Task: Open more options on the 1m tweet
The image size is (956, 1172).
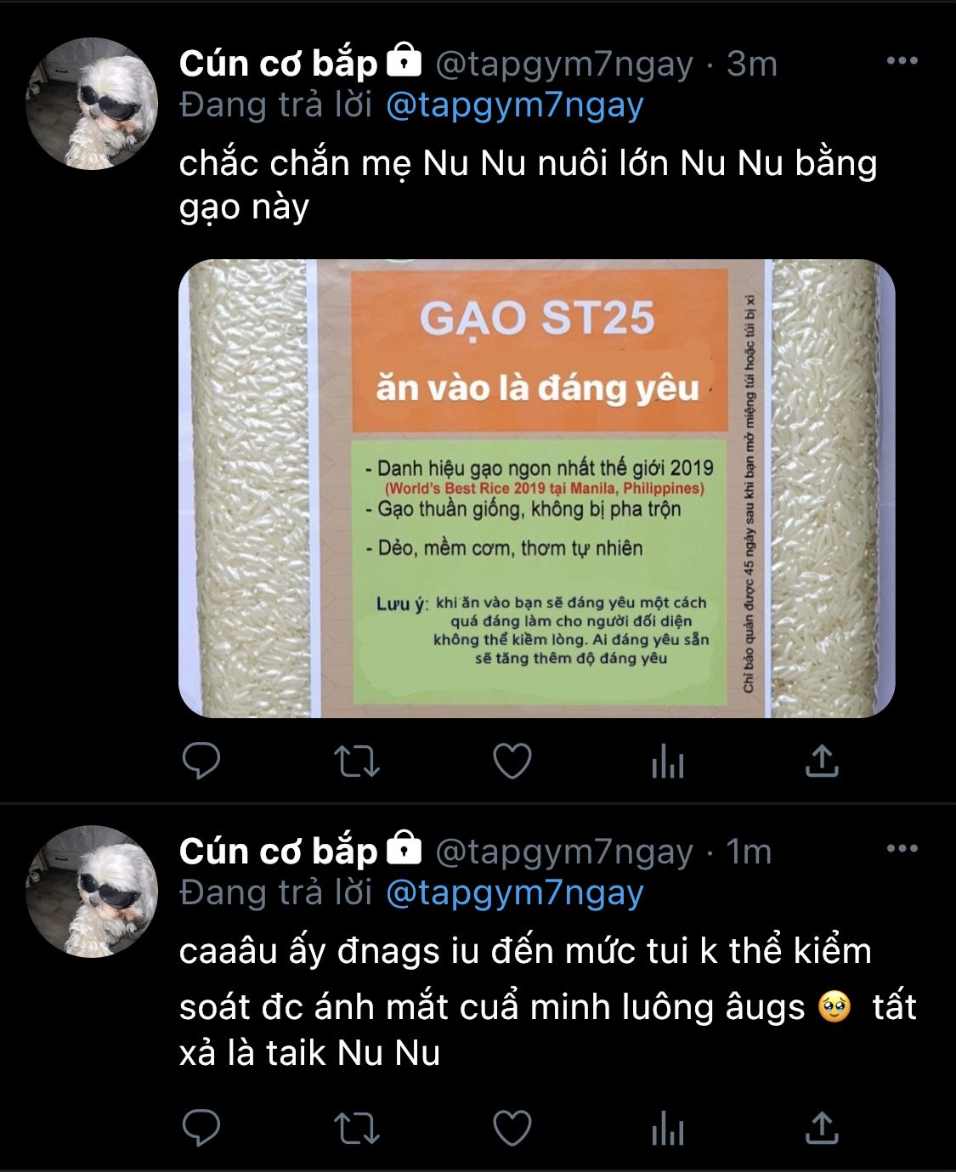Action: [x=902, y=848]
